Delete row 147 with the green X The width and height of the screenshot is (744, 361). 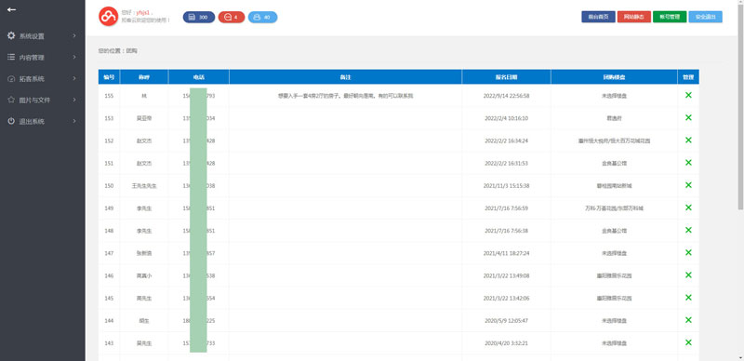coord(688,253)
